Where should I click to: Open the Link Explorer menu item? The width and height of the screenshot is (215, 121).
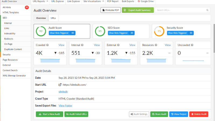coord(73,1)
